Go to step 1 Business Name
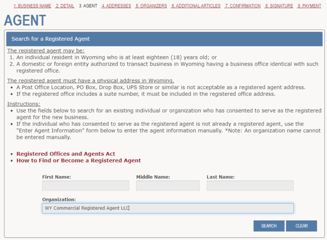The image size is (327, 240). [x=32, y=6]
